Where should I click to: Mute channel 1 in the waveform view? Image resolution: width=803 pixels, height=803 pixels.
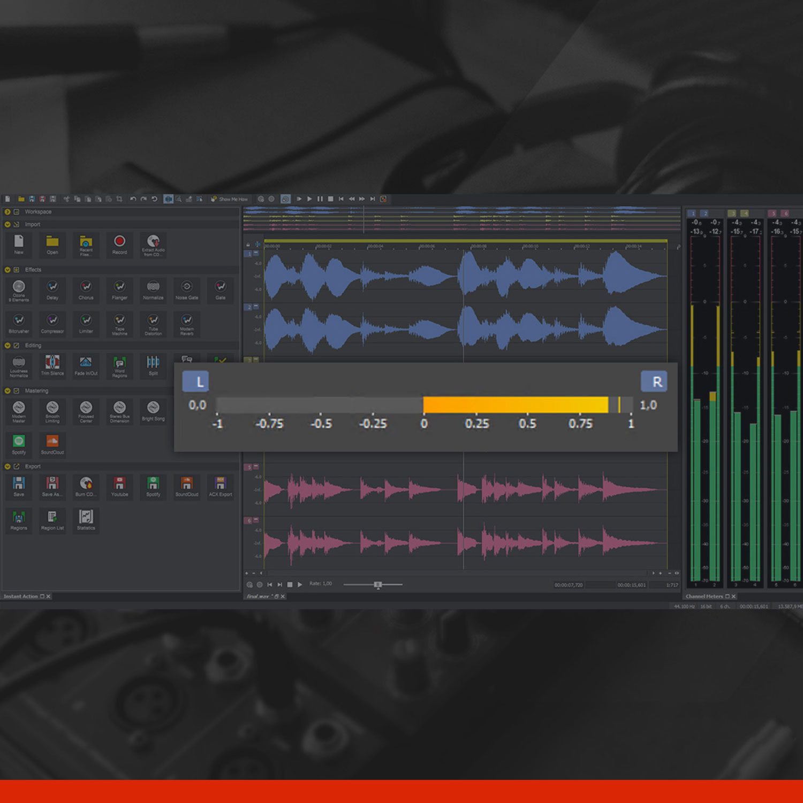[x=256, y=254]
